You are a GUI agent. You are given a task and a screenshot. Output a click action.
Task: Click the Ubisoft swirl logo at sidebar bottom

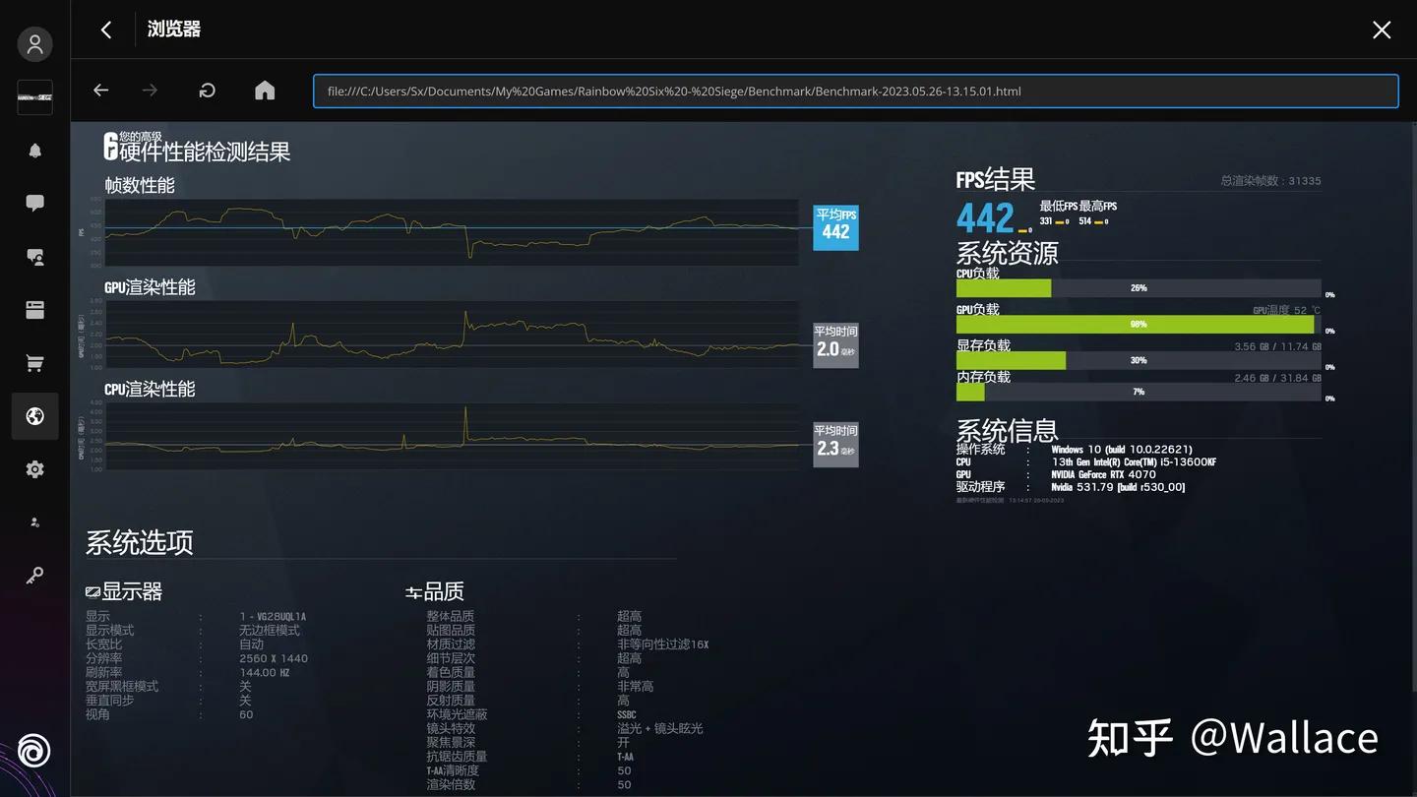click(x=34, y=750)
